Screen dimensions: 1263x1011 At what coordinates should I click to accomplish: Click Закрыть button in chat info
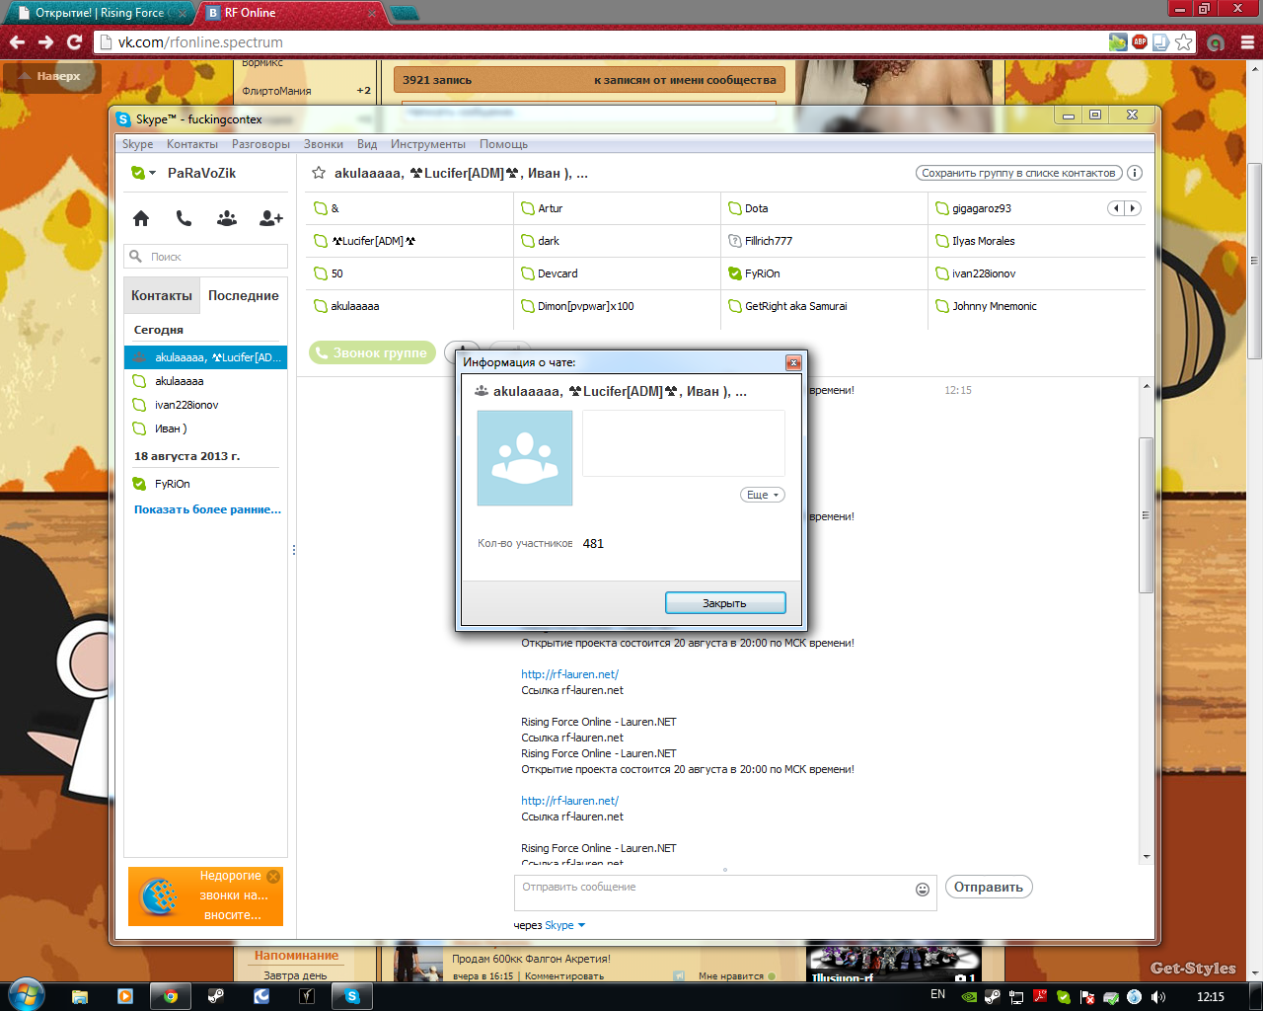pyautogui.click(x=725, y=603)
